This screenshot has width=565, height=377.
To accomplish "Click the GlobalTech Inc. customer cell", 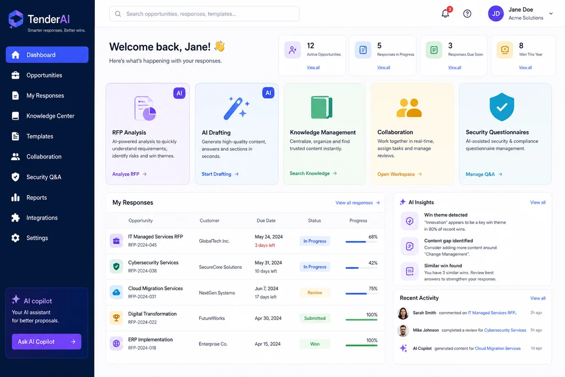I will [214, 241].
